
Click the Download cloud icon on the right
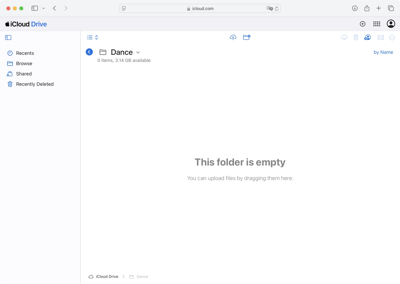coord(344,37)
